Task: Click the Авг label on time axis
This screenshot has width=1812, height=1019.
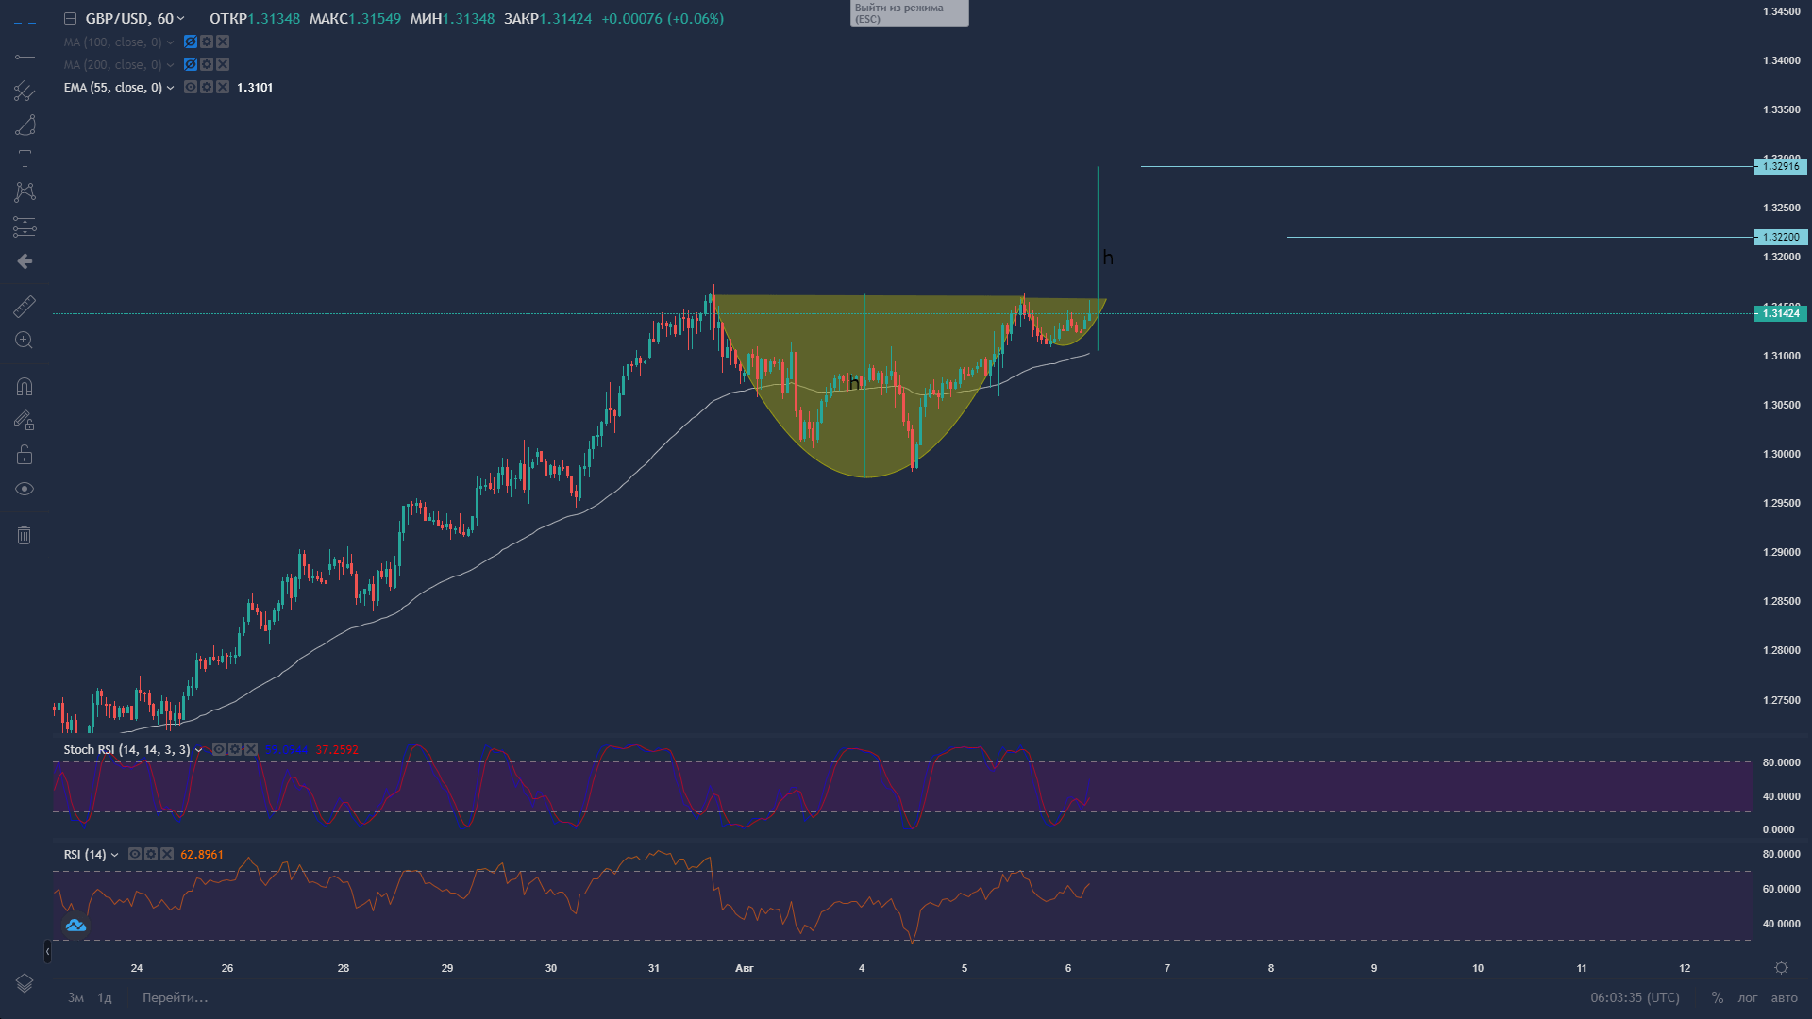Action: pyautogui.click(x=745, y=968)
